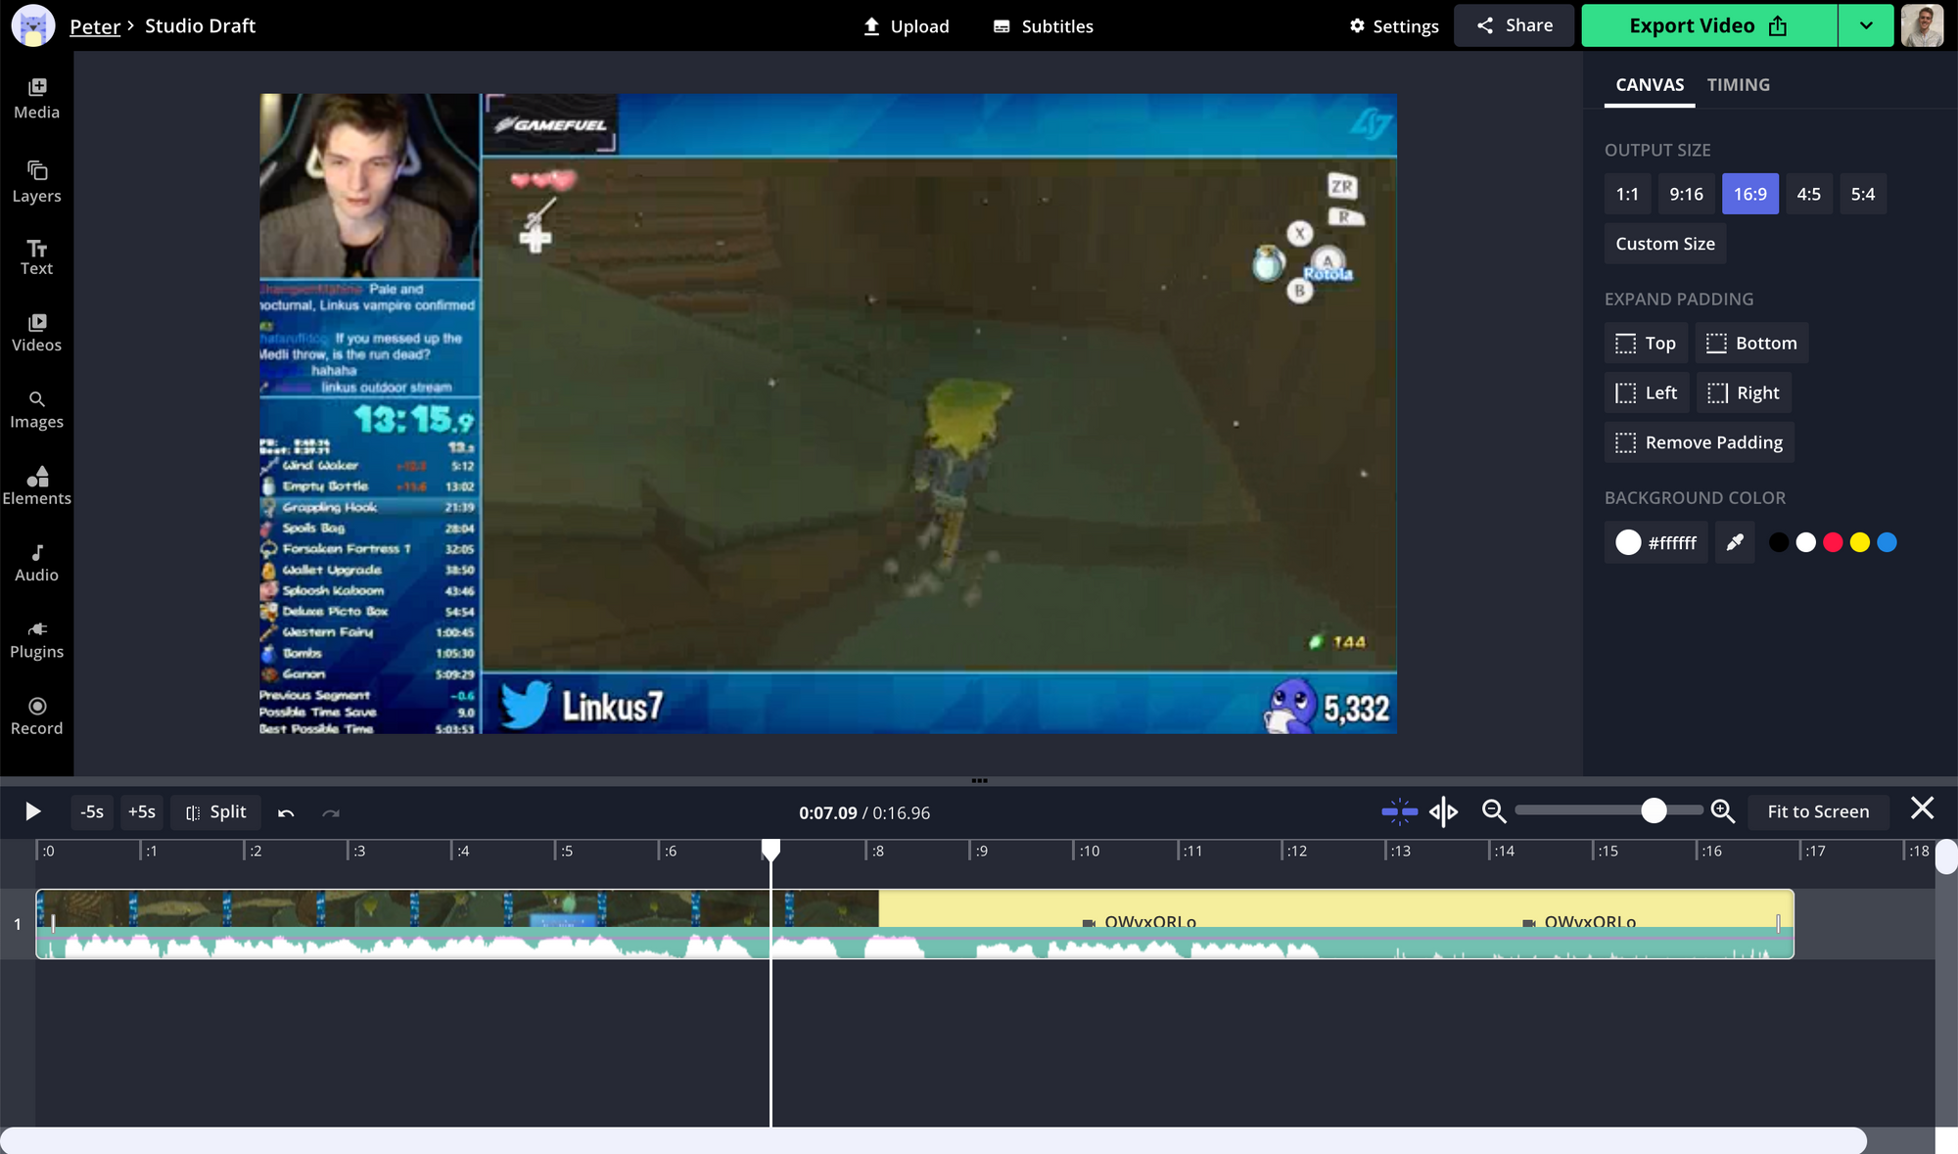The width and height of the screenshot is (1958, 1154).
Task: Open the Subtitles menu
Action: pyautogui.click(x=1043, y=26)
